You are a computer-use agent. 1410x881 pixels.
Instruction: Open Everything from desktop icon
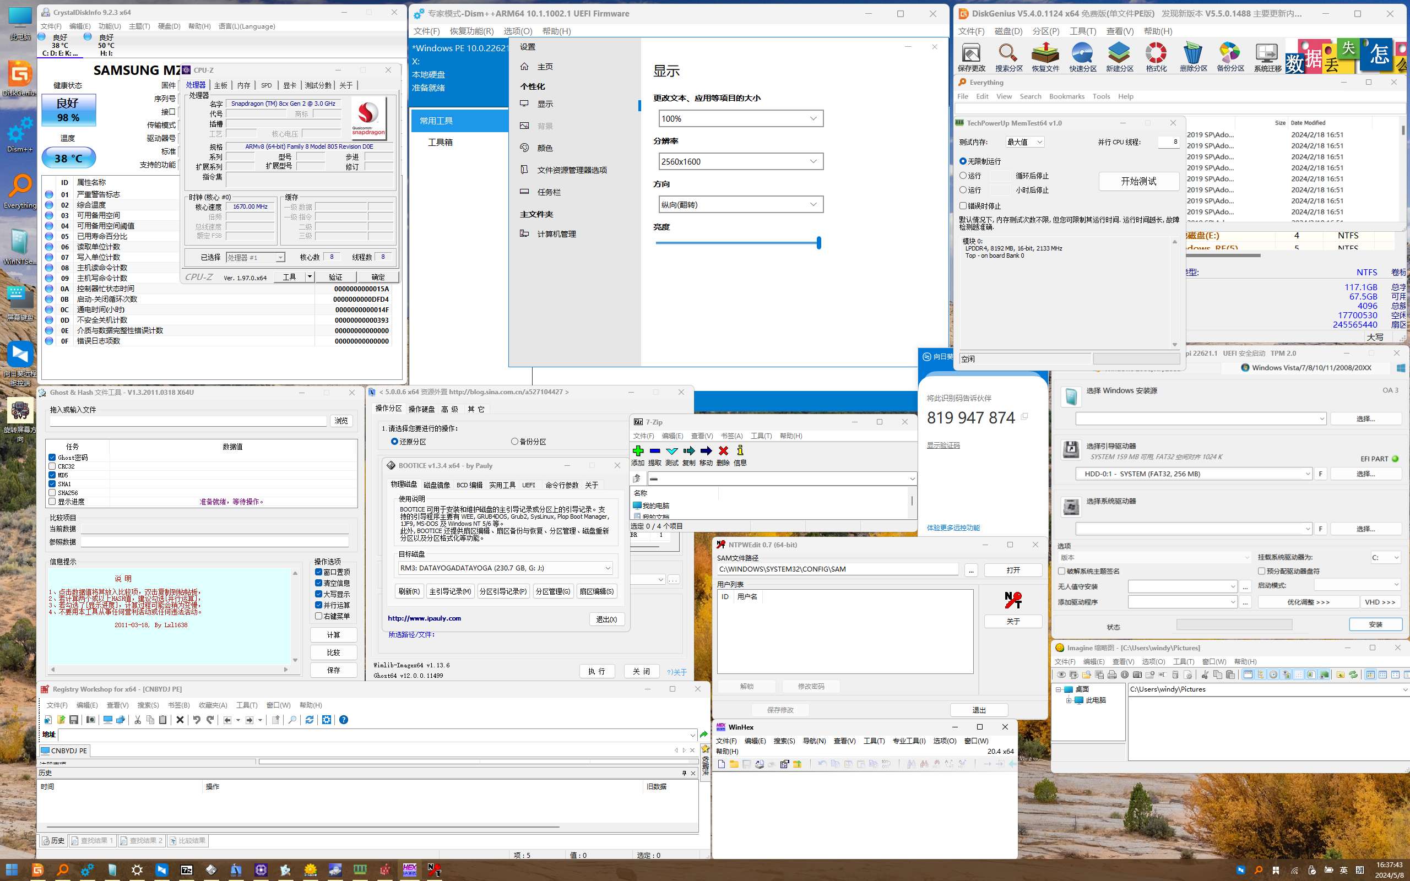click(x=20, y=188)
